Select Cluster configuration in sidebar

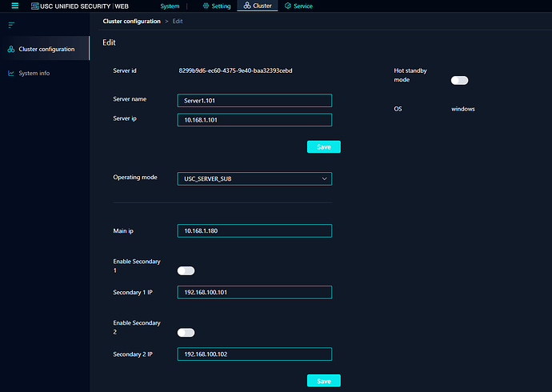45,48
